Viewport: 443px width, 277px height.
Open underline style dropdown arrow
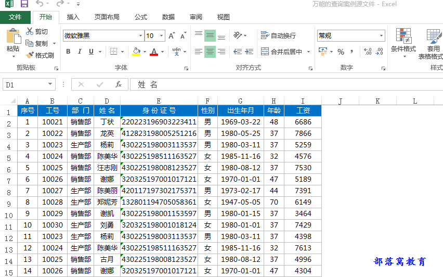point(100,52)
